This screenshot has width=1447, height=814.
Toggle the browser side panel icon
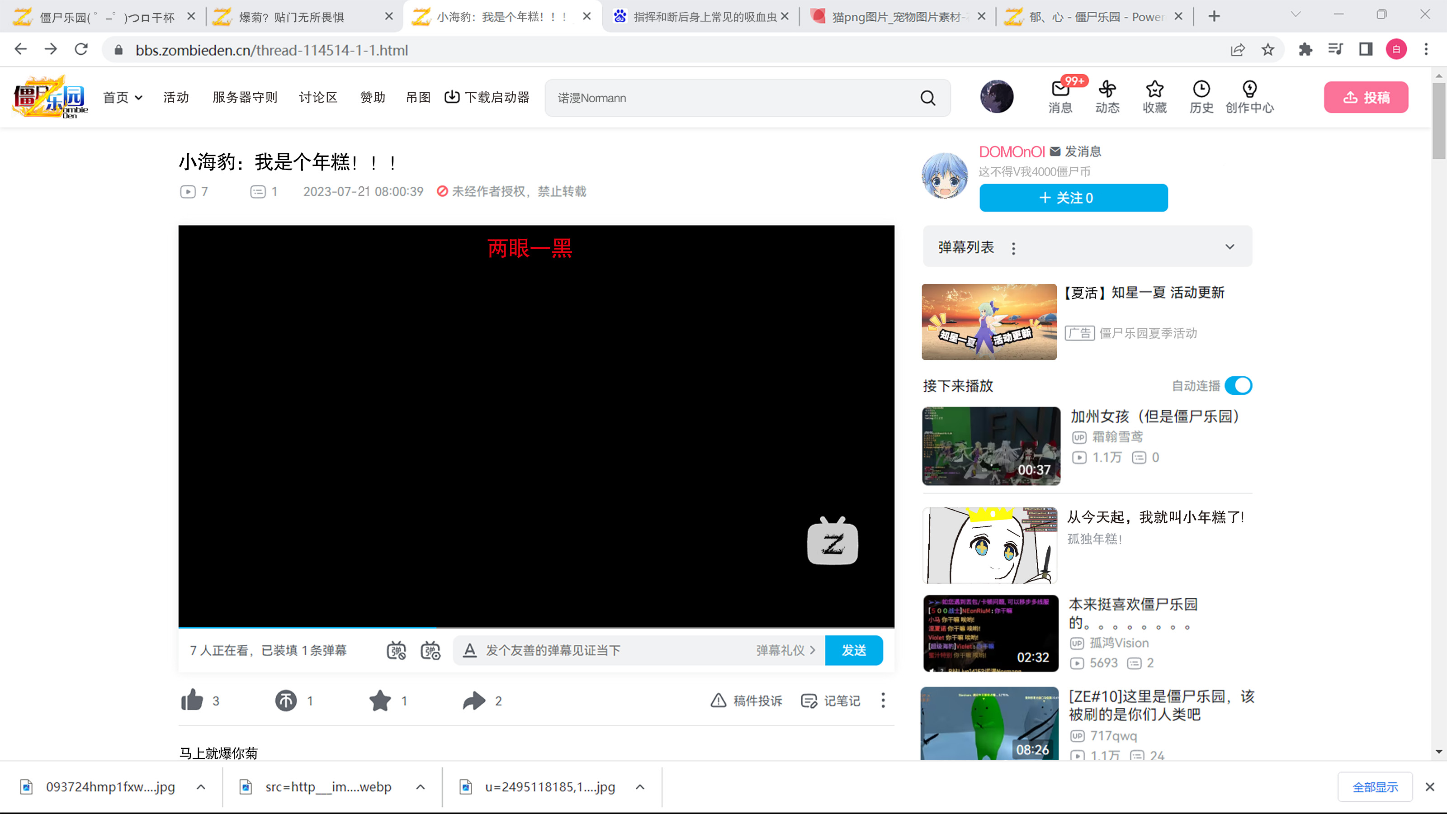1366,49
